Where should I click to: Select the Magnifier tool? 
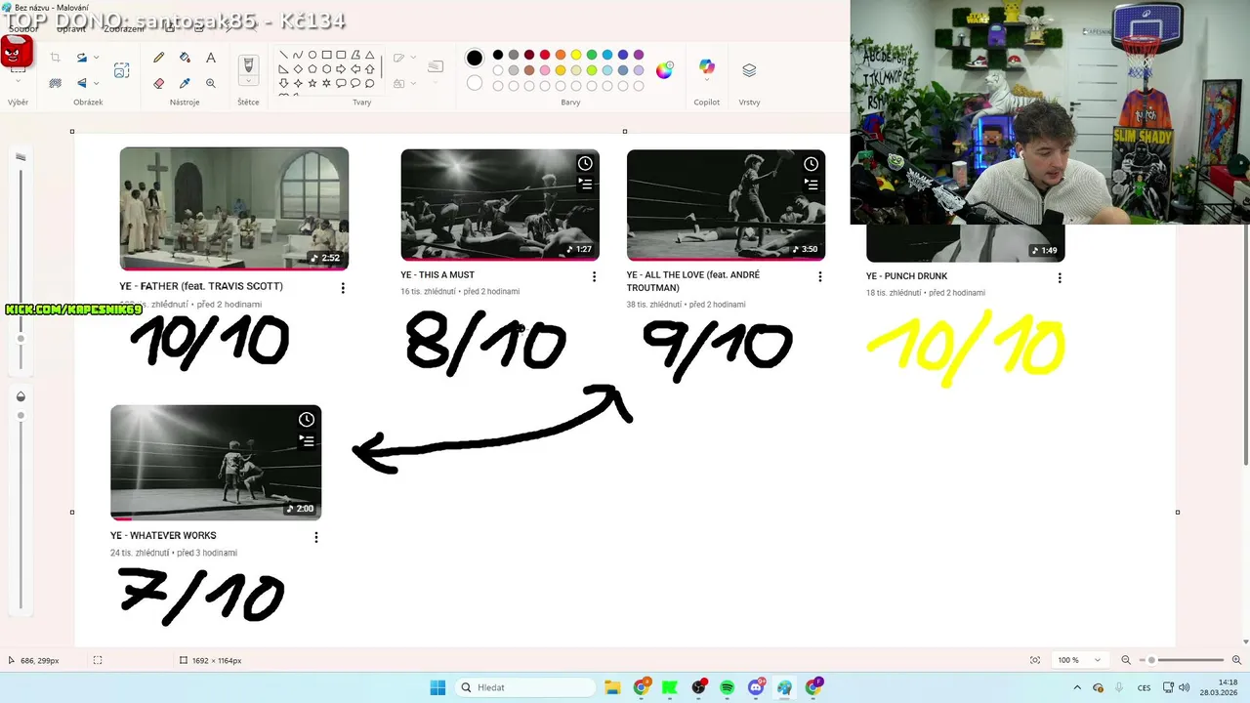tap(210, 83)
